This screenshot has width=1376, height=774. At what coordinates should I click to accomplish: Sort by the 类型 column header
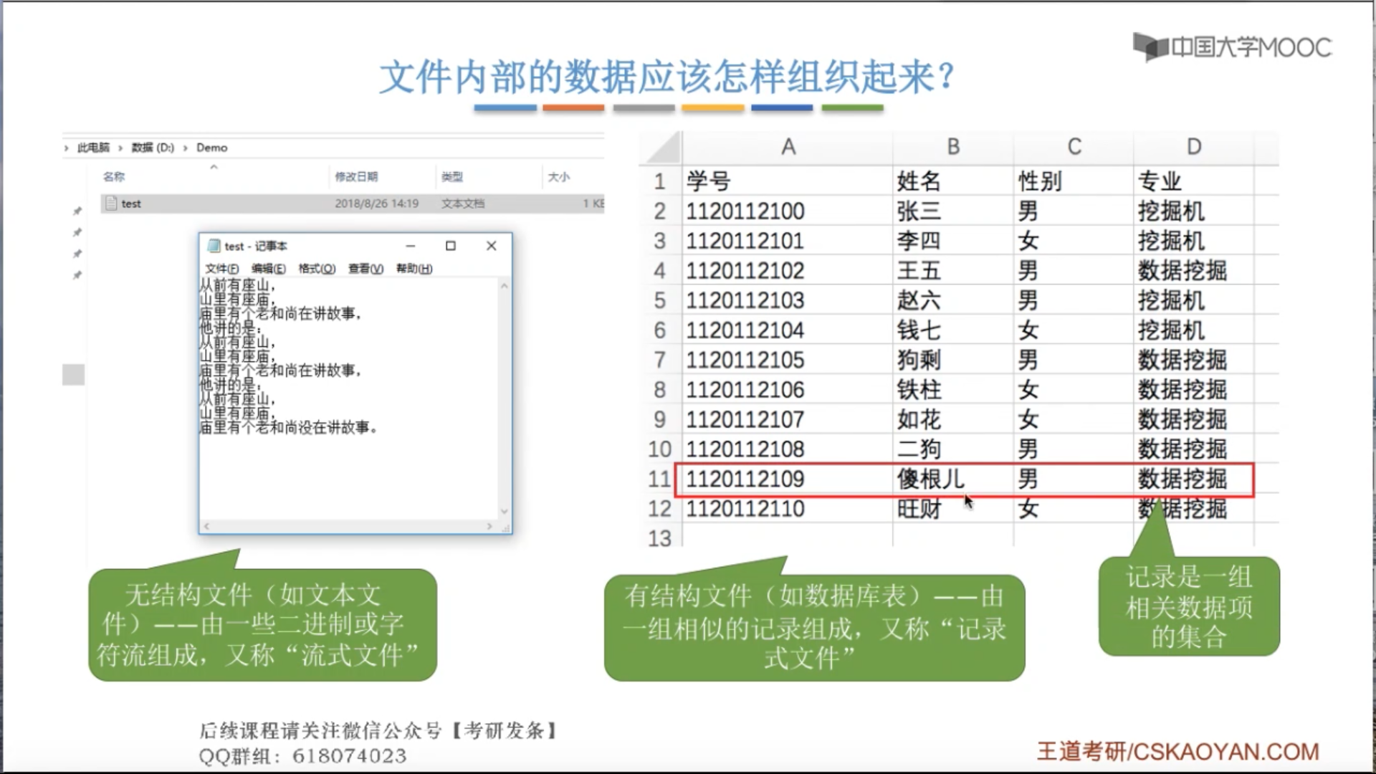(451, 176)
